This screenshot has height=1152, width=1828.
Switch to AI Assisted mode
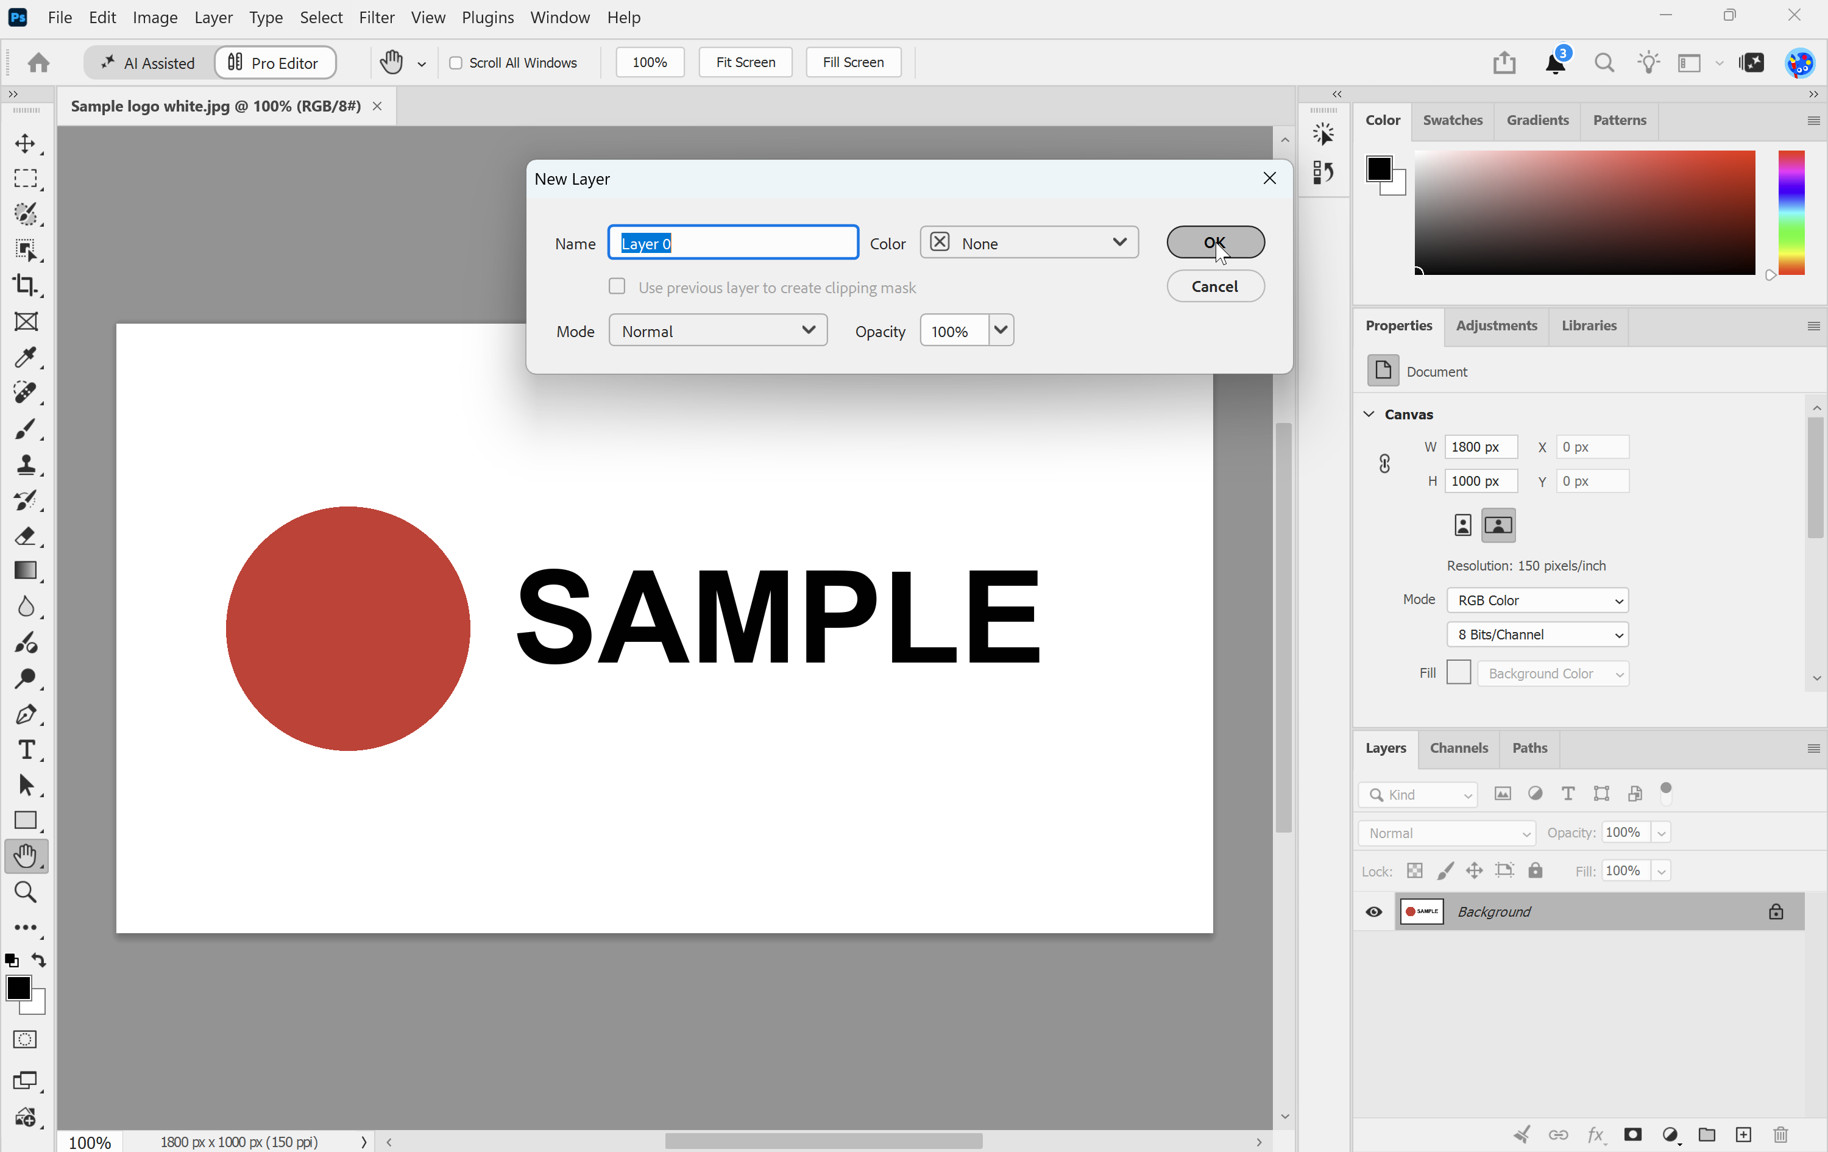coord(148,62)
